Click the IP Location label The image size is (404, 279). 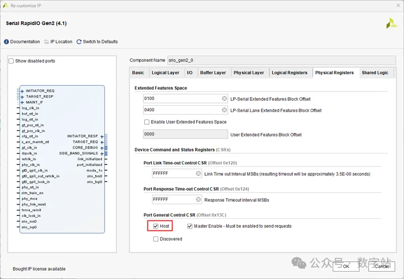(61, 42)
